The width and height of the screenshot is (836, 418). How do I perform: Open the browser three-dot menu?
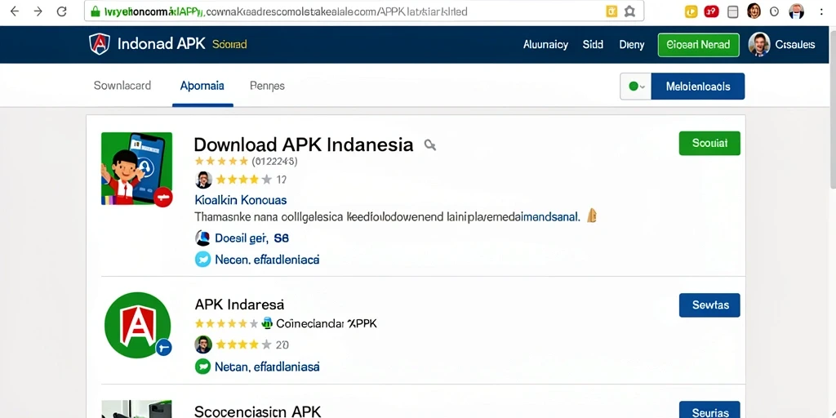821,11
